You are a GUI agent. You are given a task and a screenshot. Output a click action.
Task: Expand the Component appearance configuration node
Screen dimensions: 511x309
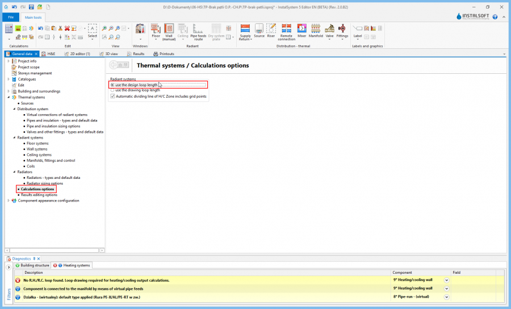click(9, 201)
